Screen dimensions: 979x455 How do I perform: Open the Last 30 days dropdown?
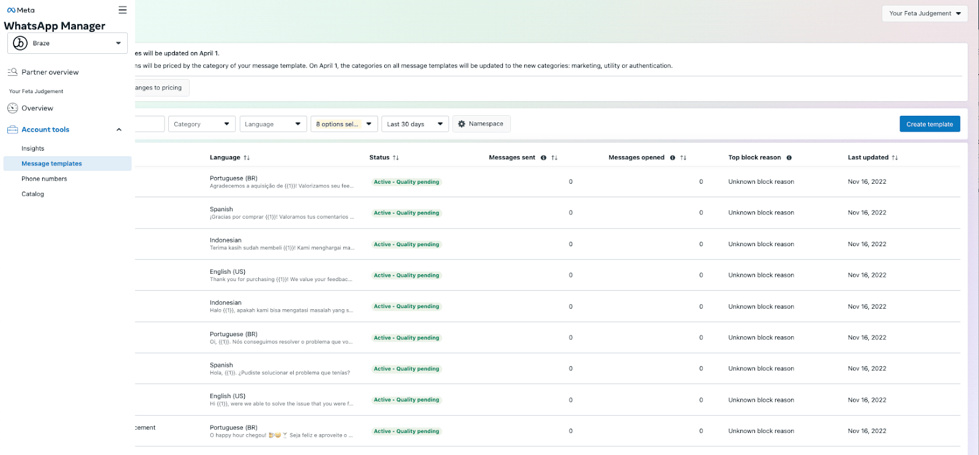pos(415,124)
